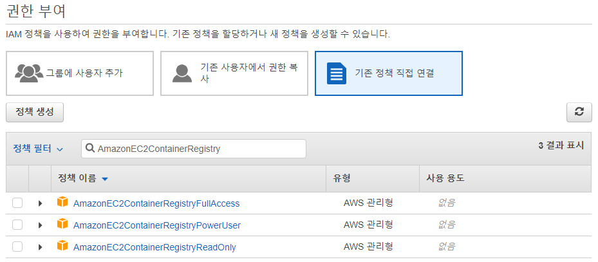Select the 기존 사용자에서 권한 복사 option
Screen dimensions: 598x262
click(x=234, y=73)
